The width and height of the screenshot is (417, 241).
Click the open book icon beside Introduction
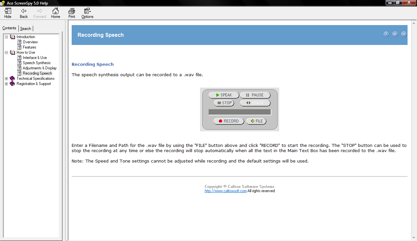click(x=13, y=37)
